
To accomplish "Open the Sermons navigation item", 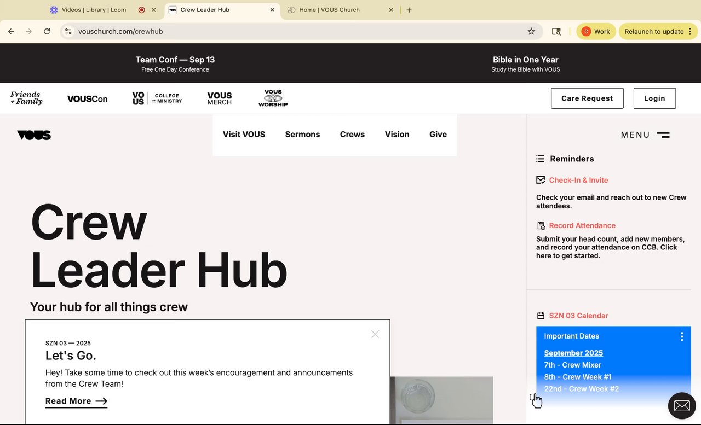I will click(x=302, y=135).
